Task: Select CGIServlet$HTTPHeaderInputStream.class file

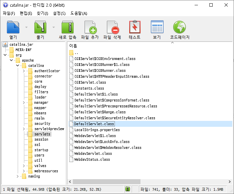Action: (x=112, y=76)
